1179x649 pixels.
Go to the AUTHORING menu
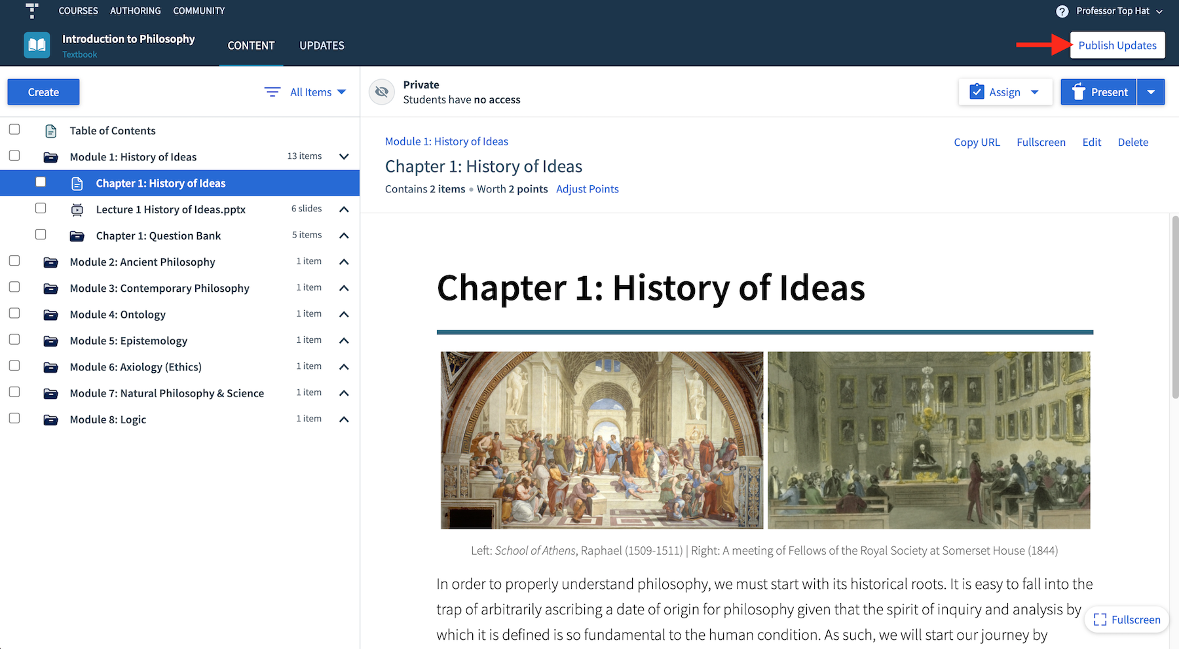click(x=136, y=10)
